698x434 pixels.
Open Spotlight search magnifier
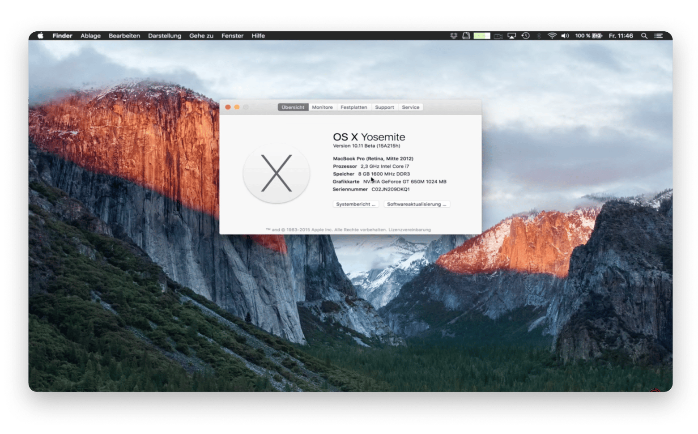(x=644, y=36)
